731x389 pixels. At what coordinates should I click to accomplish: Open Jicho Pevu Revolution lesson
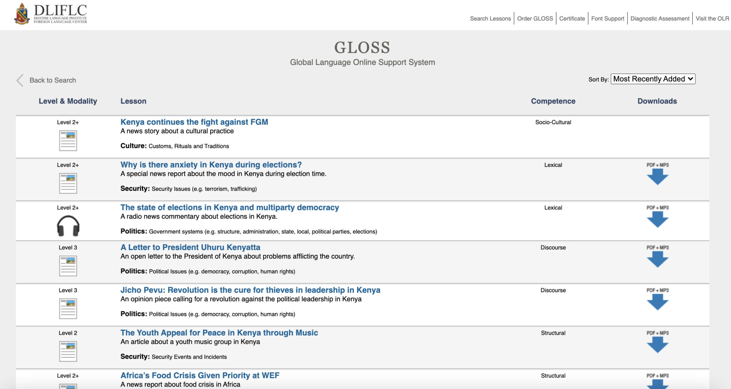pyautogui.click(x=250, y=290)
